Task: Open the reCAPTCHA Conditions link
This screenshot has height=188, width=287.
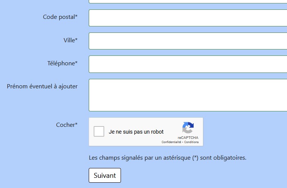Action: pos(191,142)
